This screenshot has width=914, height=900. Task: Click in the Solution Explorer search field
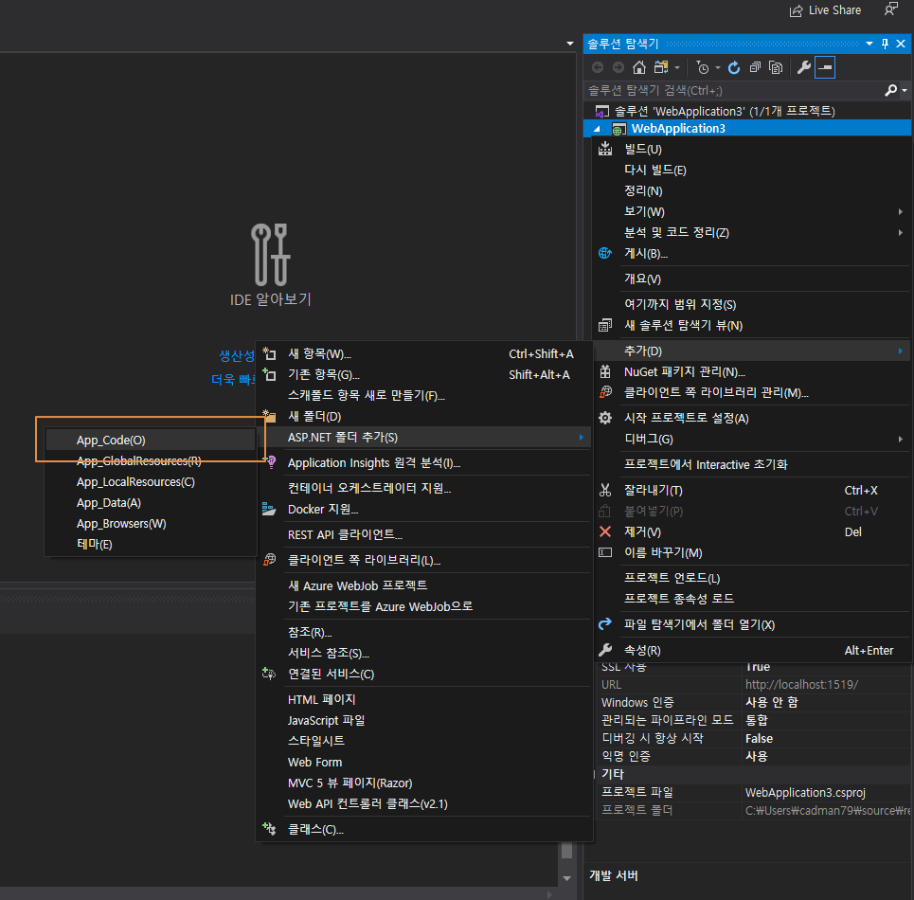[734, 90]
